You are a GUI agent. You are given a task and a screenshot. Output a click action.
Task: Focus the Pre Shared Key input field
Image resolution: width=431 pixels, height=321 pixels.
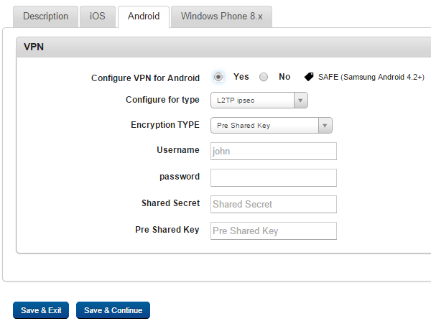[x=274, y=231]
